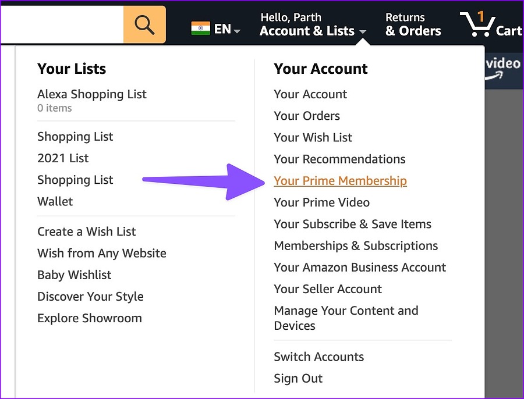The image size is (524, 399).
Task: Open Memberships & Subscriptions
Action: 356,245
